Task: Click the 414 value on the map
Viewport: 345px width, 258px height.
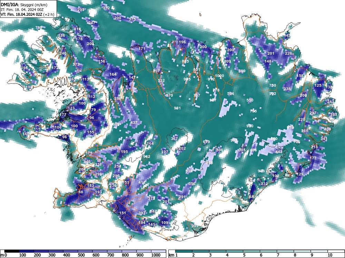Action: point(142,182)
